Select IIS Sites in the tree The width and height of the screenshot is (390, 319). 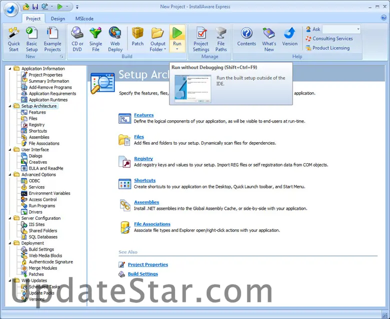pyautogui.click(x=36, y=224)
